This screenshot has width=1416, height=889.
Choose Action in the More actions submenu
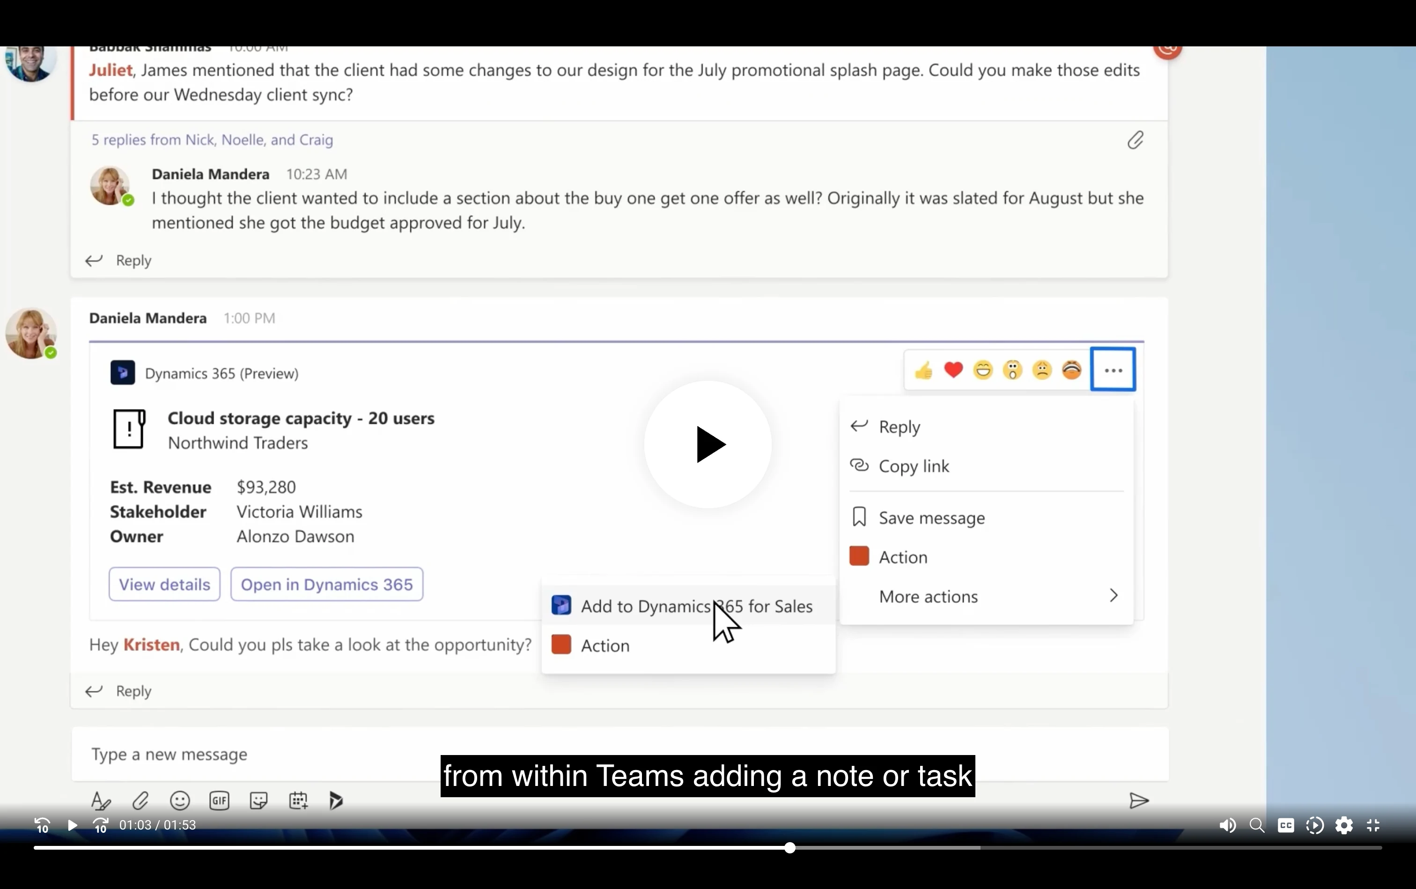(x=688, y=645)
